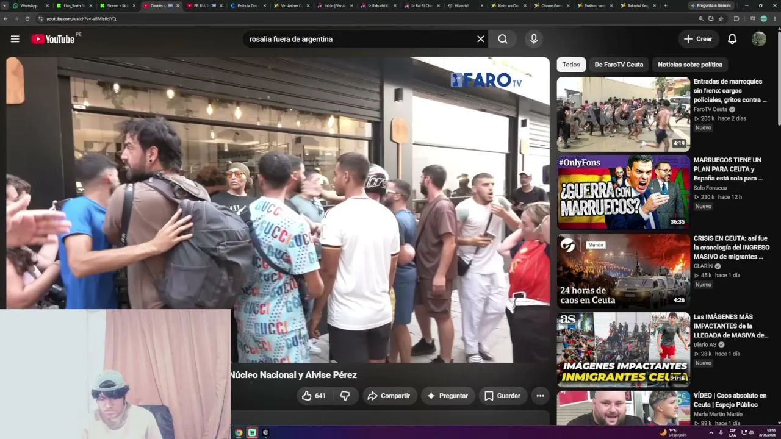Image resolution: width=781 pixels, height=439 pixels.
Task: Like the video with 641 likes
Action: (x=314, y=396)
